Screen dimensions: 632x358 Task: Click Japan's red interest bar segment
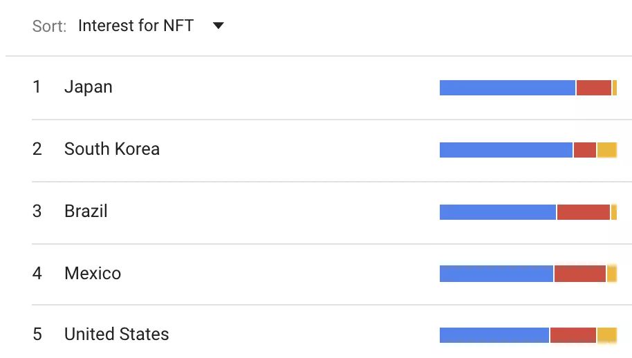[x=594, y=88]
